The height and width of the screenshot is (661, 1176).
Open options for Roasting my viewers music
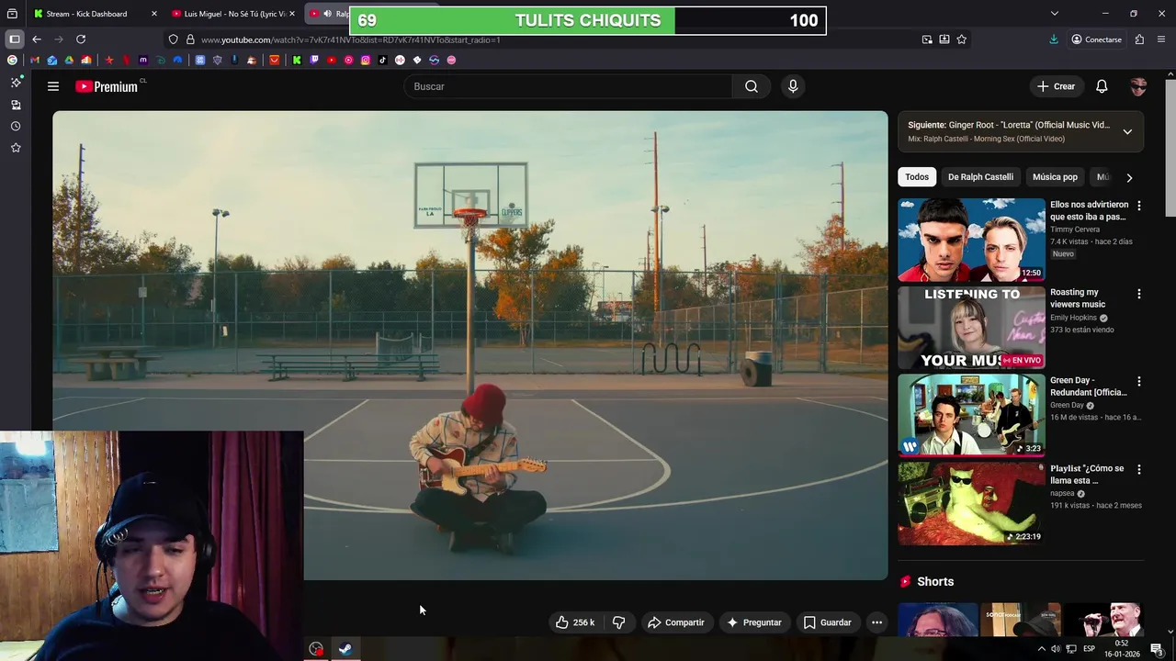click(x=1139, y=294)
